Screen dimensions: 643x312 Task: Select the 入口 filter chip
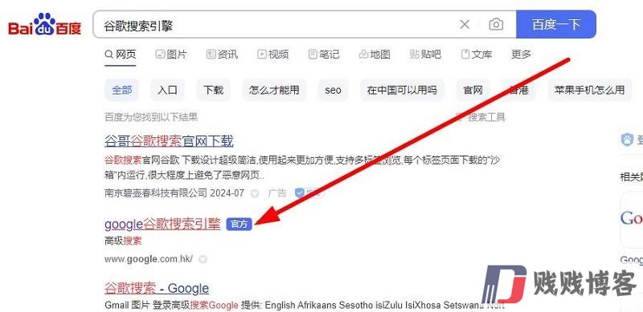coord(167,90)
